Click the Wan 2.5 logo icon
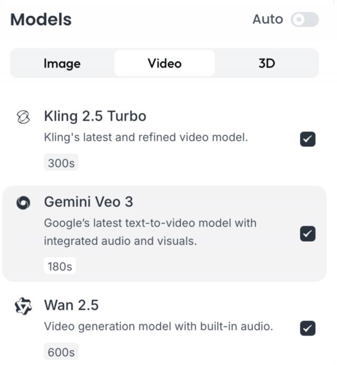The image size is (337, 365). [x=22, y=305]
